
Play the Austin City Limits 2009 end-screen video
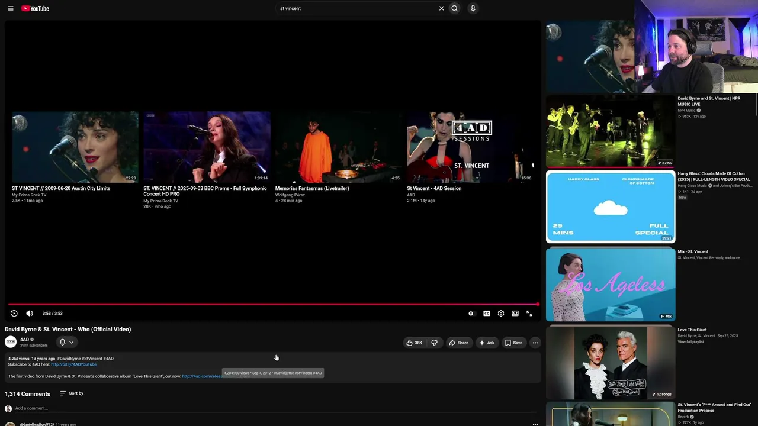[x=75, y=147]
